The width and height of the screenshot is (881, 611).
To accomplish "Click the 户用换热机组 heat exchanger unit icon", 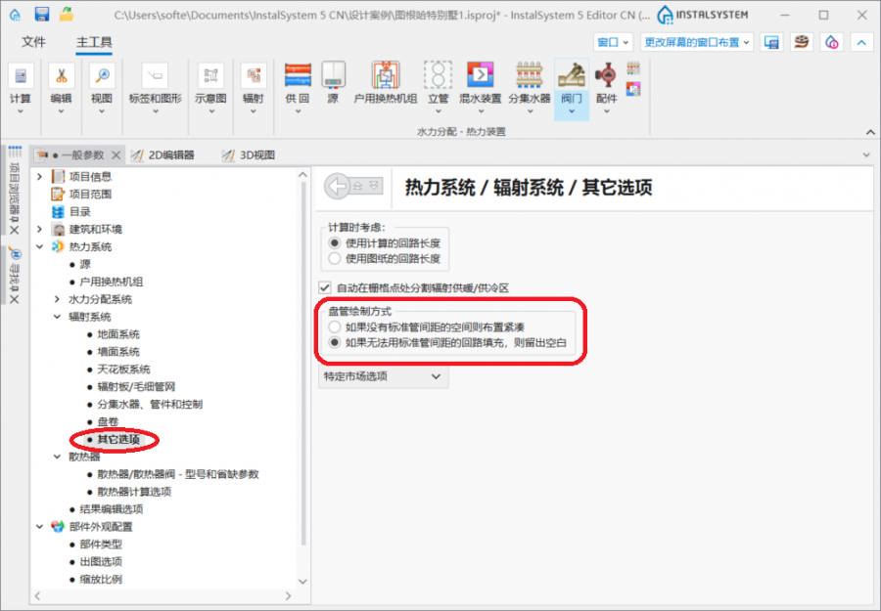I will tap(385, 76).
